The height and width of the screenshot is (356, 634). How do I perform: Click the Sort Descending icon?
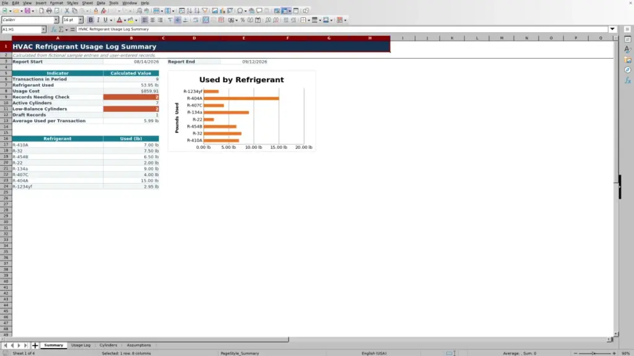197,11
